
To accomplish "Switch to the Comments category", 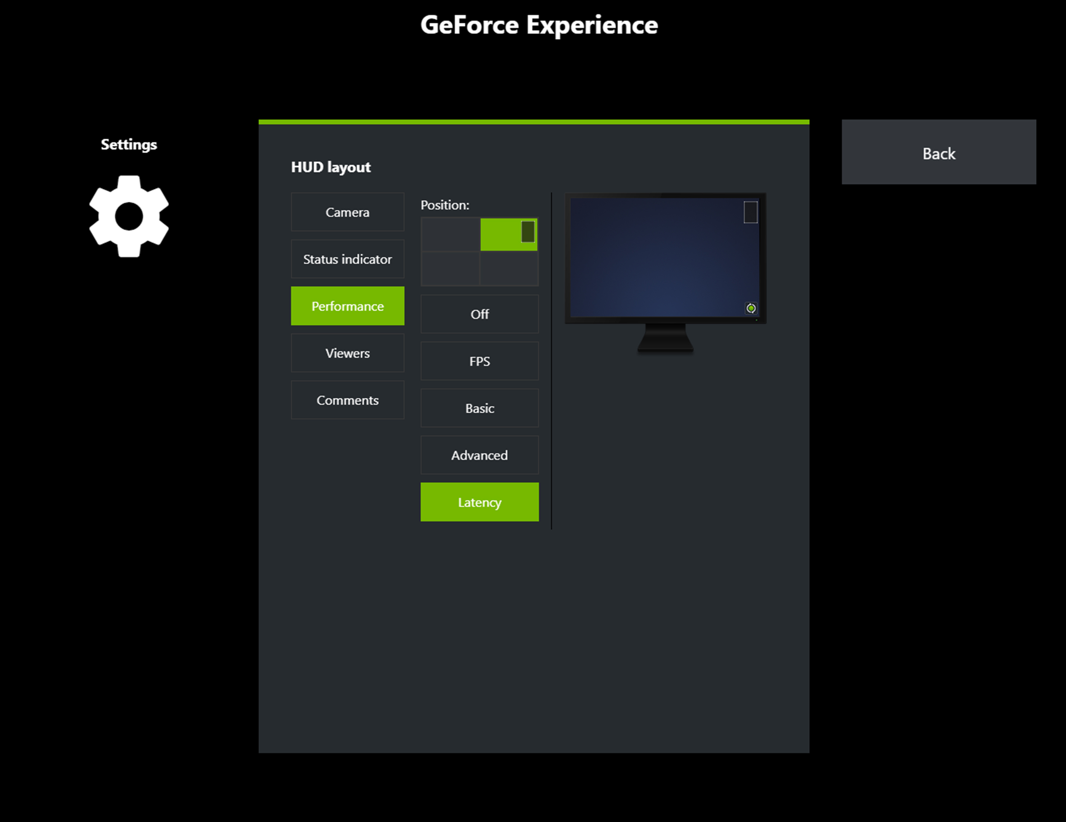I will tap(347, 400).
